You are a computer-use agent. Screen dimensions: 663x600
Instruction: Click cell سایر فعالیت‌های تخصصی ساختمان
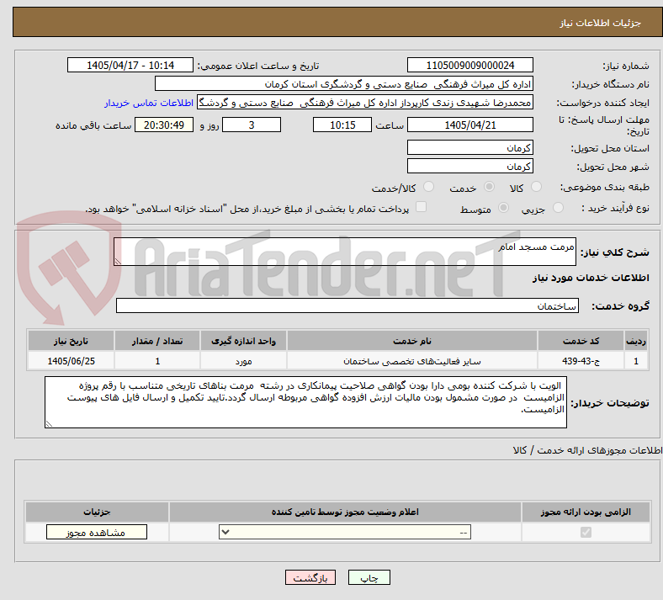[x=411, y=361]
